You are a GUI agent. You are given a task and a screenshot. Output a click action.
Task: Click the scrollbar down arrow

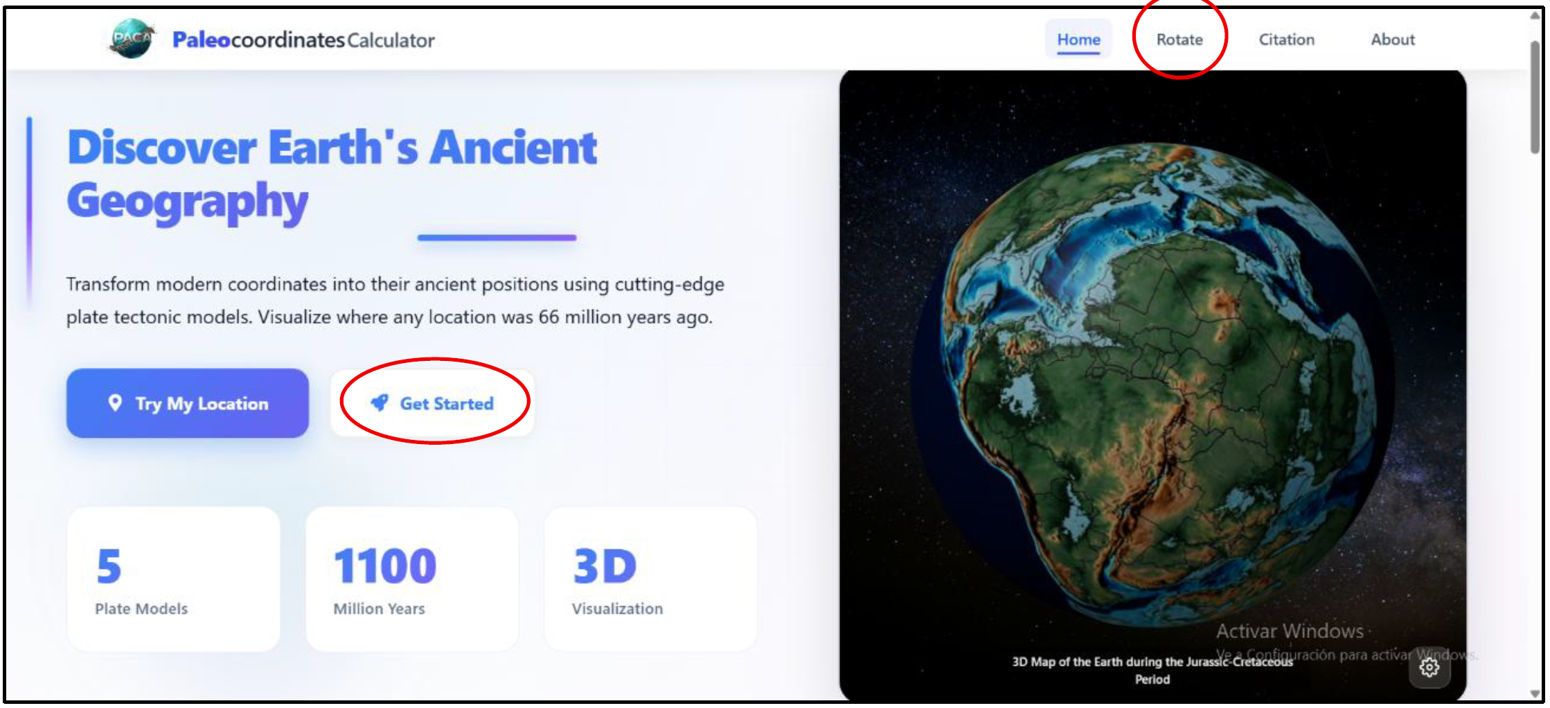(x=1534, y=693)
